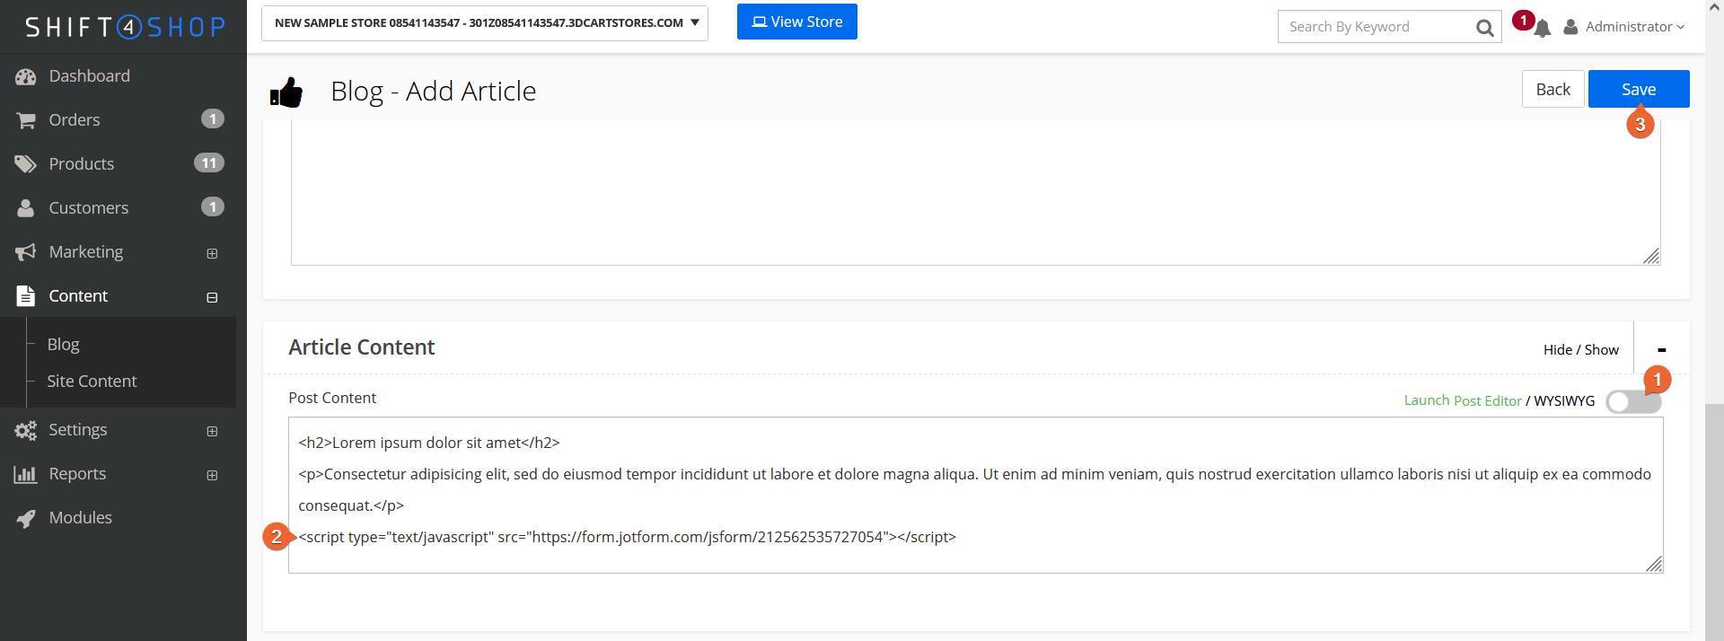Open the notifications bell
The height and width of the screenshot is (641, 1724).
point(1542,28)
